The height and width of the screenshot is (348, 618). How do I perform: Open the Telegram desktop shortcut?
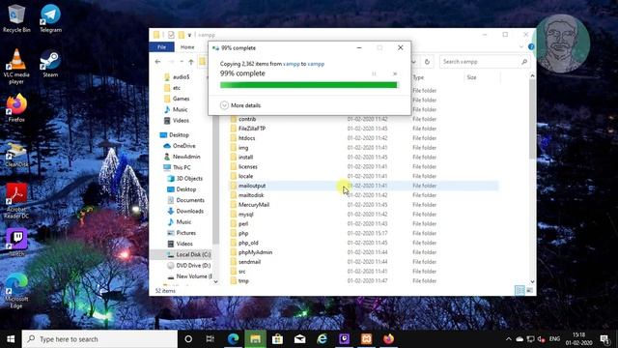pyautogui.click(x=50, y=17)
